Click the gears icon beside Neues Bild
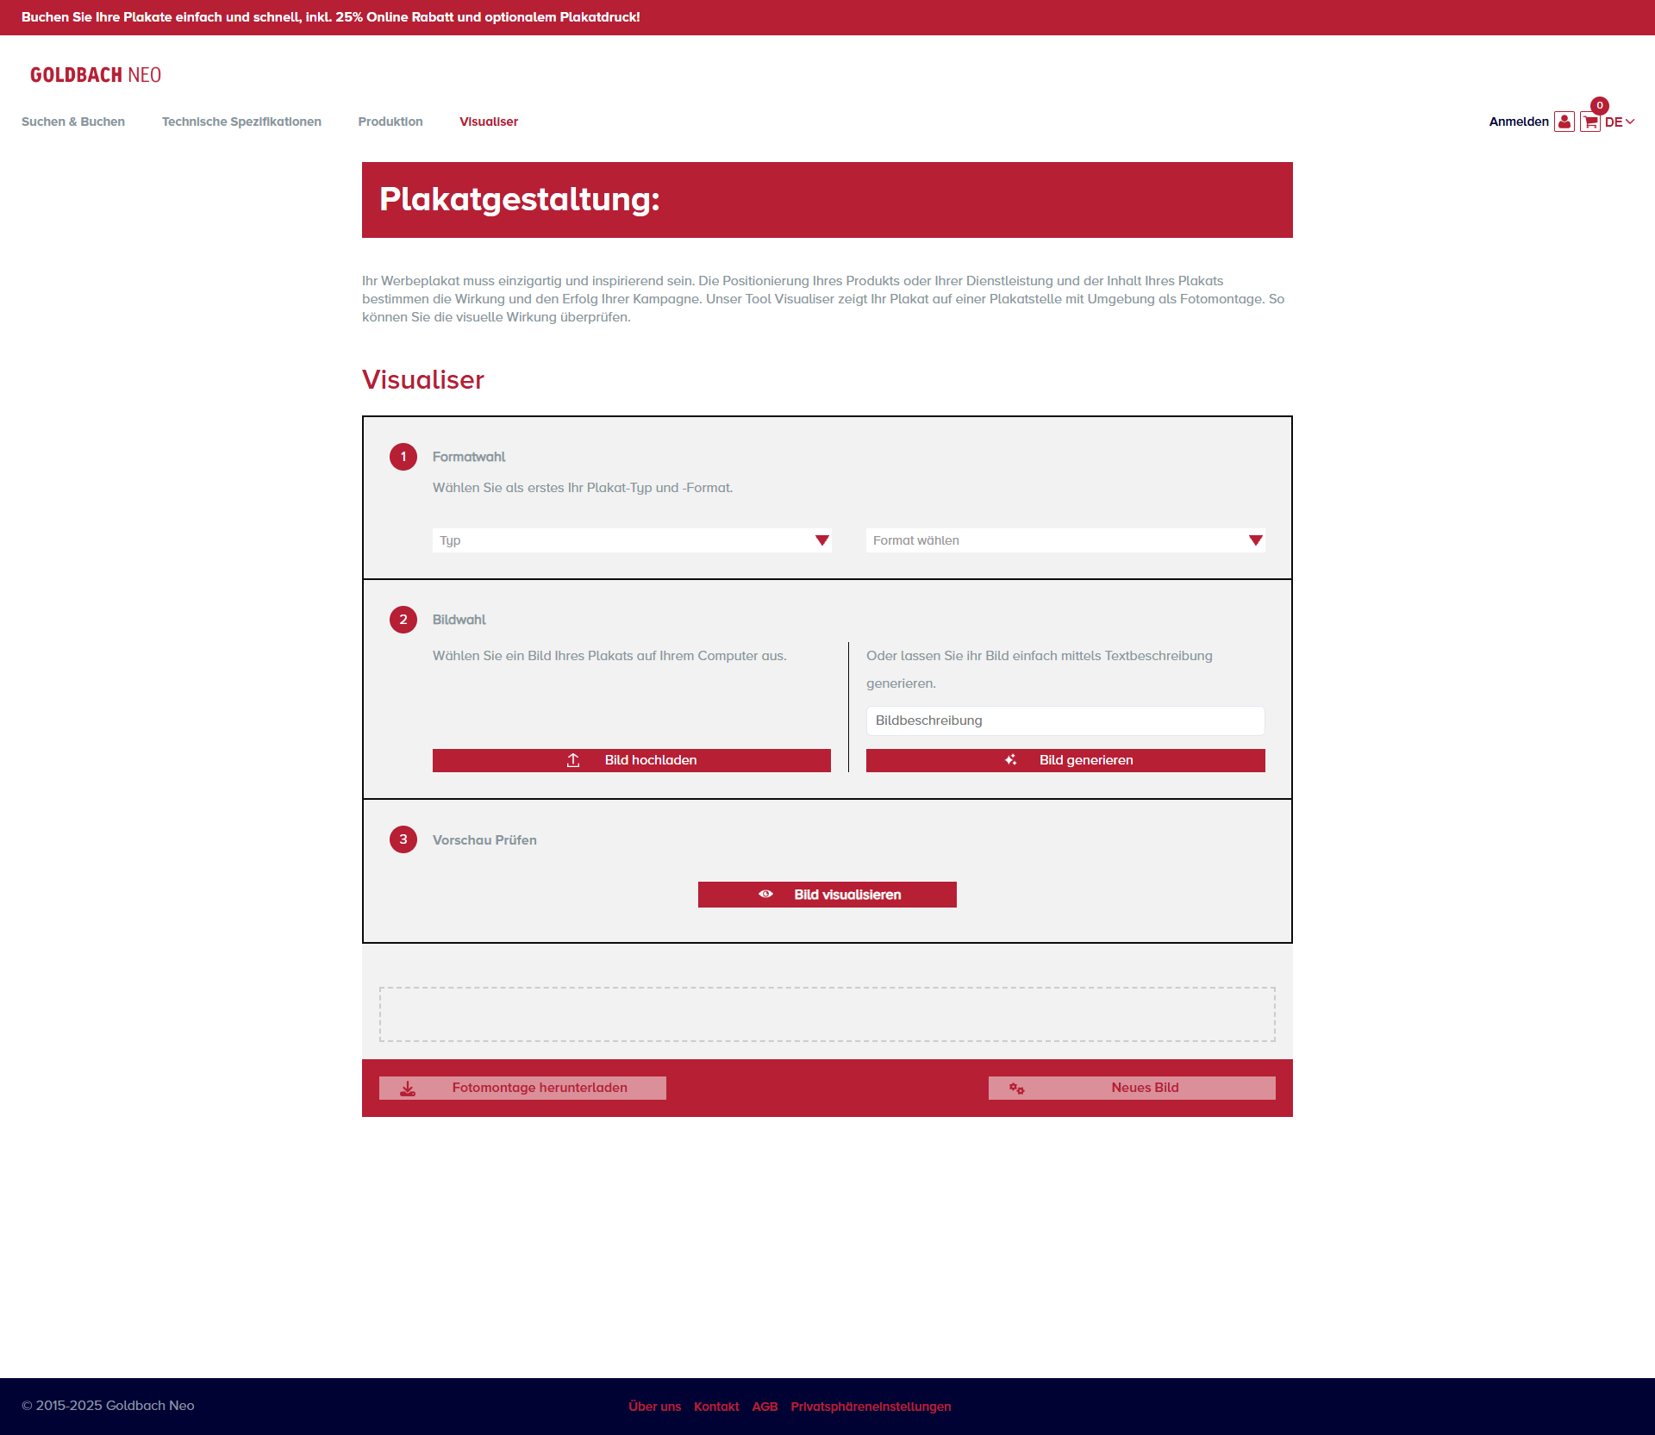Image resolution: width=1655 pixels, height=1435 pixels. pos(1017,1089)
